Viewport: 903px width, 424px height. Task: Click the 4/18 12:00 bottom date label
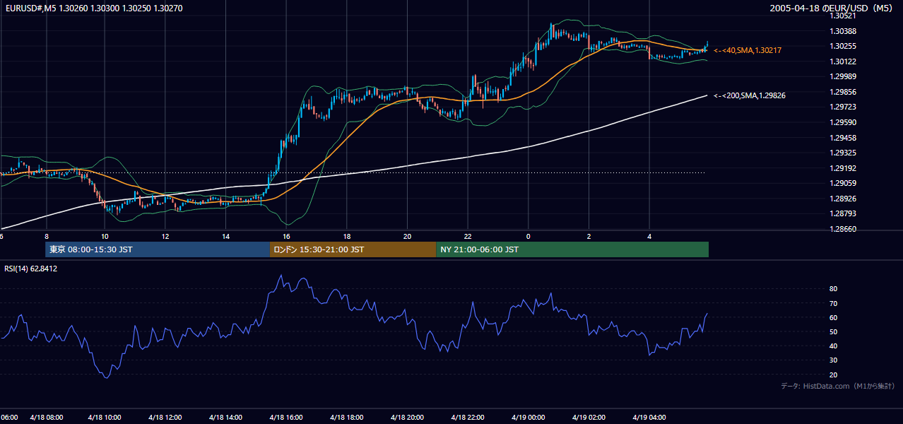click(x=167, y=417)
